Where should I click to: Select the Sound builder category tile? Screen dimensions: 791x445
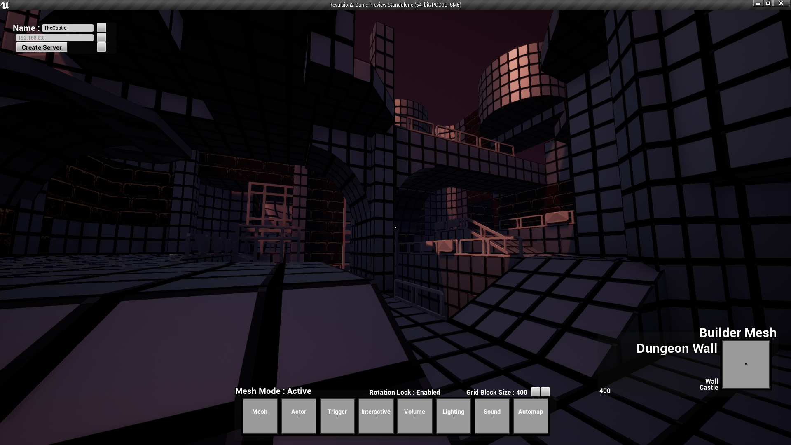[x=492, y=416]
